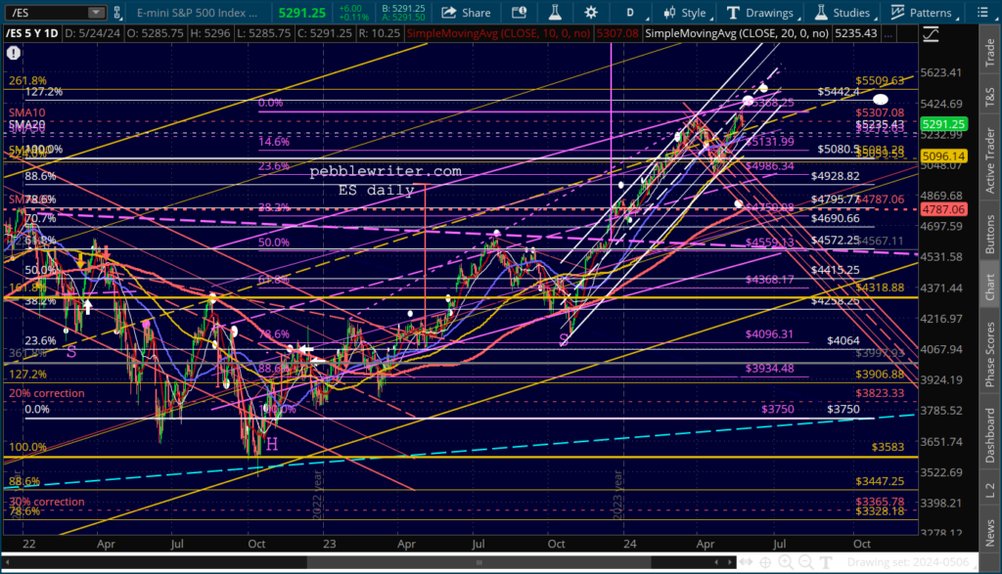The height and width of the screenshot is (574, 1002).
Task: Click the /ES 5 Y 1D chart title
Action: 32,33
